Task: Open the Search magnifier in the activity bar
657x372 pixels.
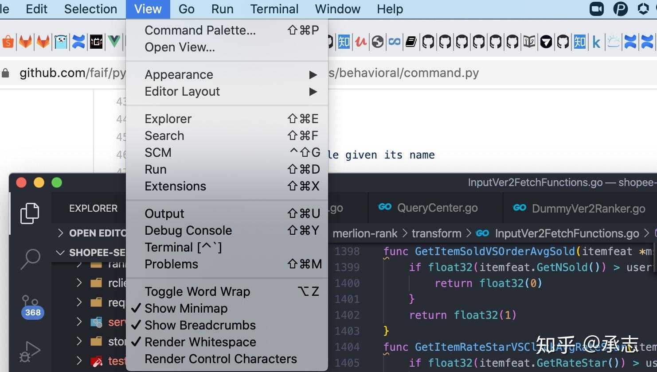Action: (x=30, y=259)
